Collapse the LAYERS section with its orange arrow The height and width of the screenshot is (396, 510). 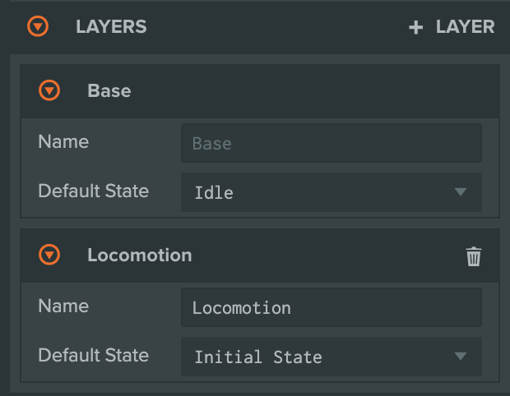click(x=38, y=26)
